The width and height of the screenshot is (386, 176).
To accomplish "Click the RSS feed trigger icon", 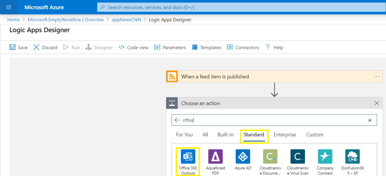I will click(172, 77).
